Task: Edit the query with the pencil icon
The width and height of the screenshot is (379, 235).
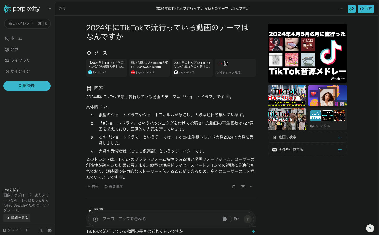Action: (x=243, y=187)
